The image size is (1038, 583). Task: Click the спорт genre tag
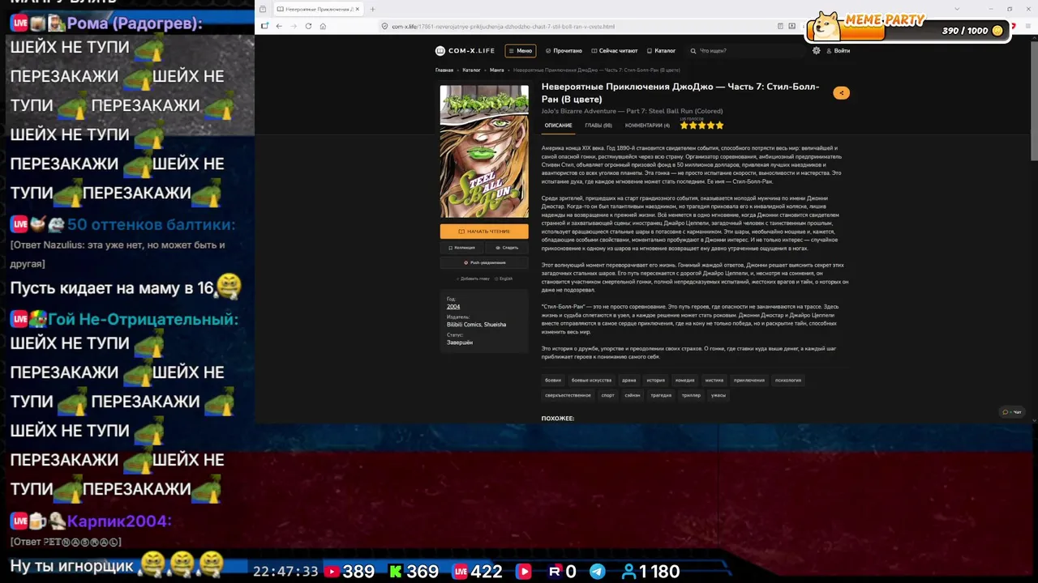[607, 395]
